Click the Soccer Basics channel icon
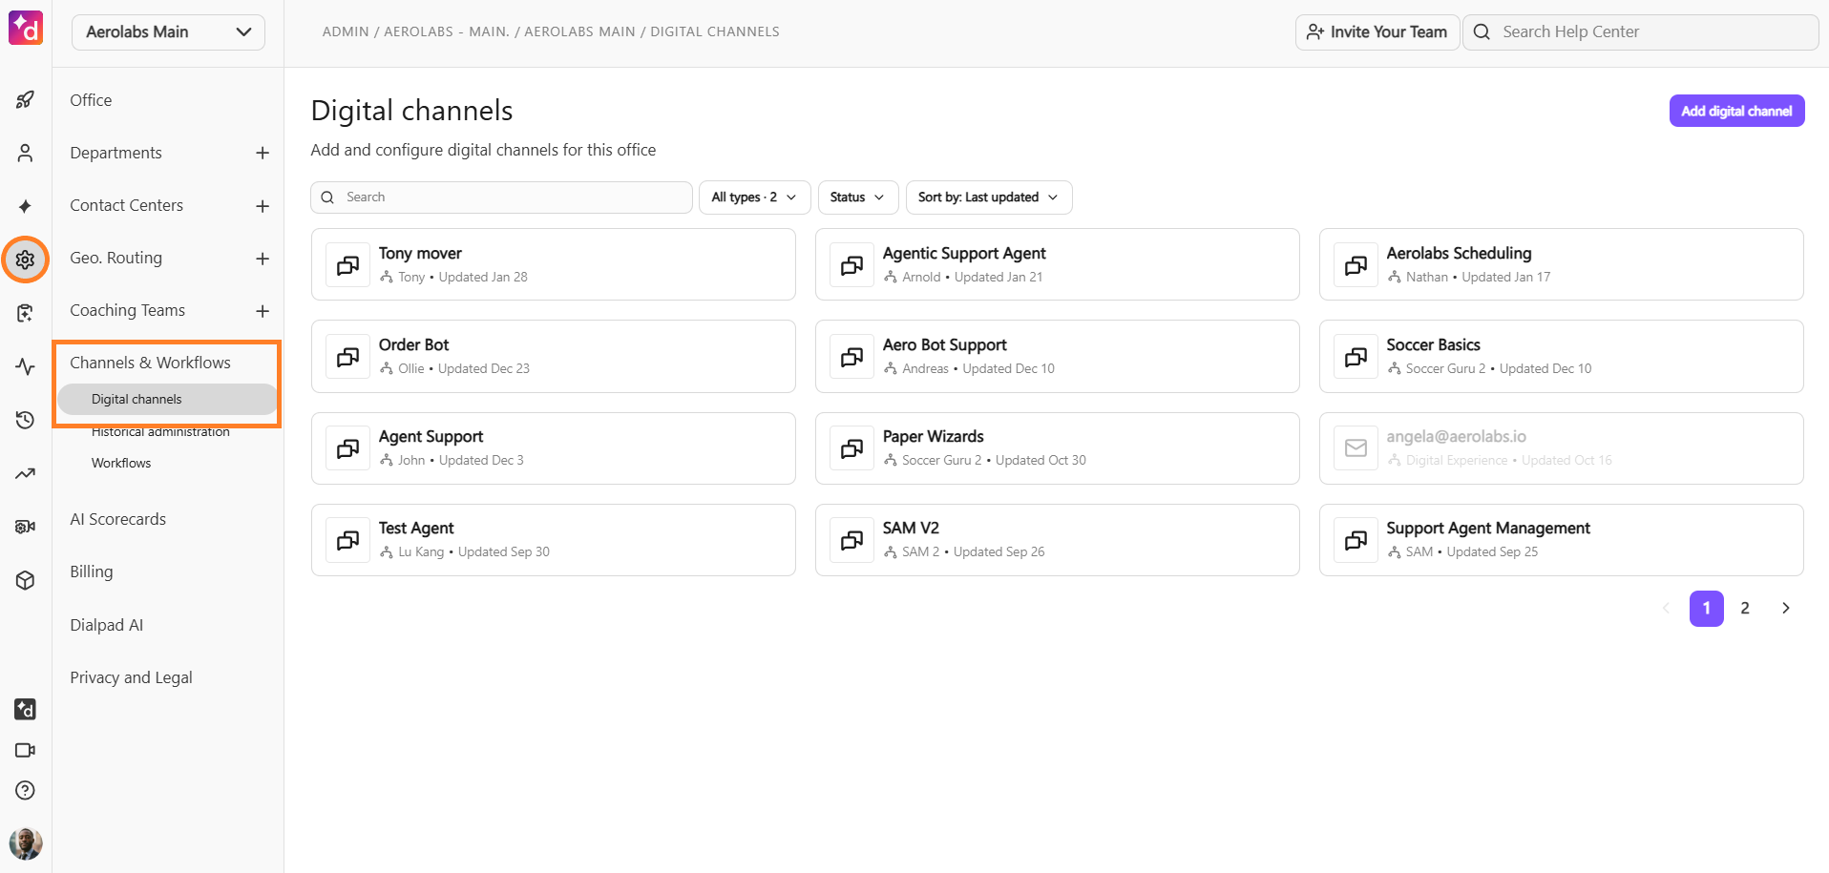Image resolution: width=1829 pixels, height=873 pixels. pyautogui.click(x=1356, y=356)
